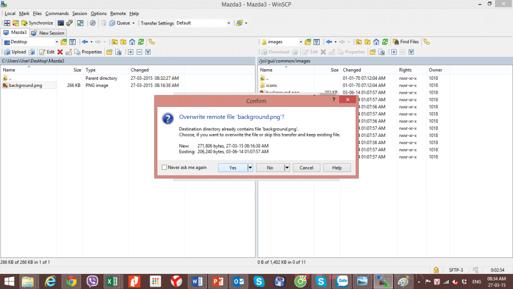The width and height of the screenshot is (513, 289).
Task: Open the Commands menu
Action: [57, 14]
